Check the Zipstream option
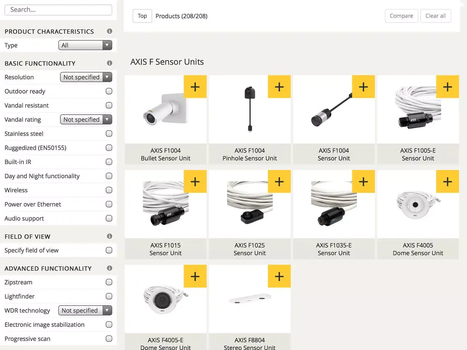The height and width of the screenshot is (350, 467). point(109,282)
